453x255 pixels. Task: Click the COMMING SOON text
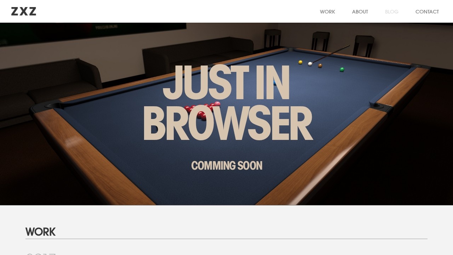[x=226, y=165]
